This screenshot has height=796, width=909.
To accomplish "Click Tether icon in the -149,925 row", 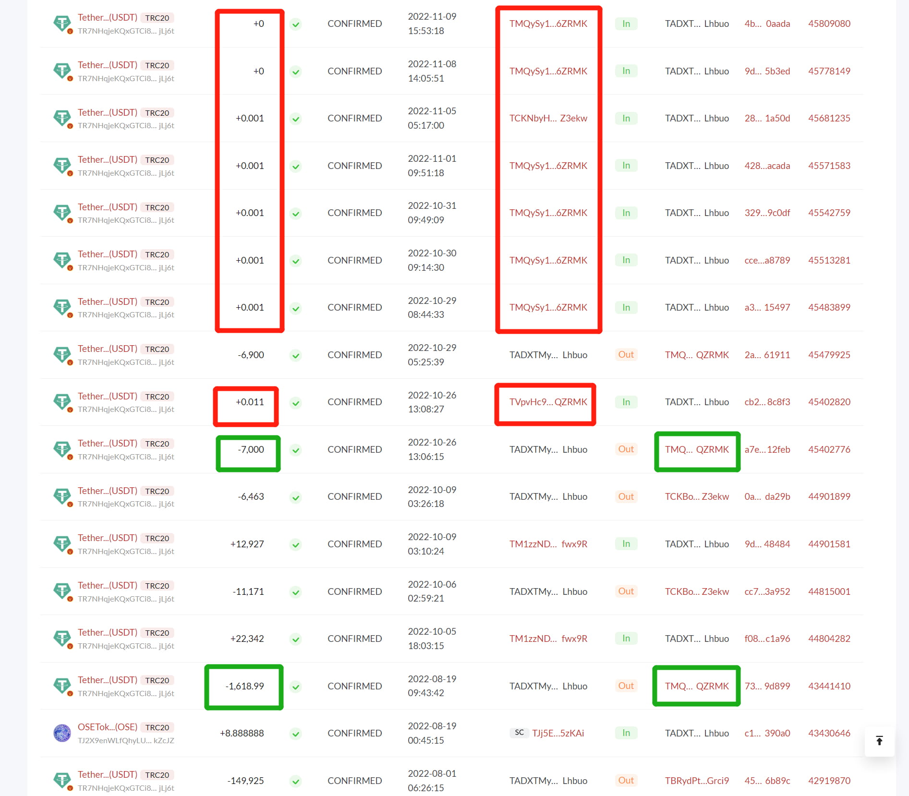I will pos(62,781).
